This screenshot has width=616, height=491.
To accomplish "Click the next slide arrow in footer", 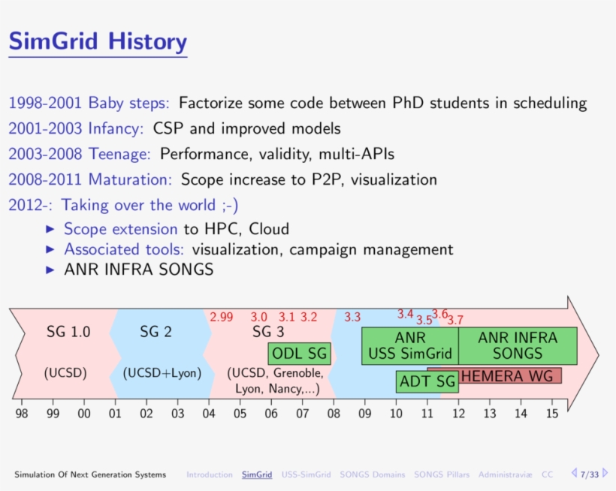I will 605,474.
